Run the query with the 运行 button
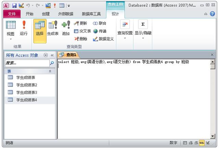Image resolution: width=219 pixels, height=149 pixels. tap(24, 28)
